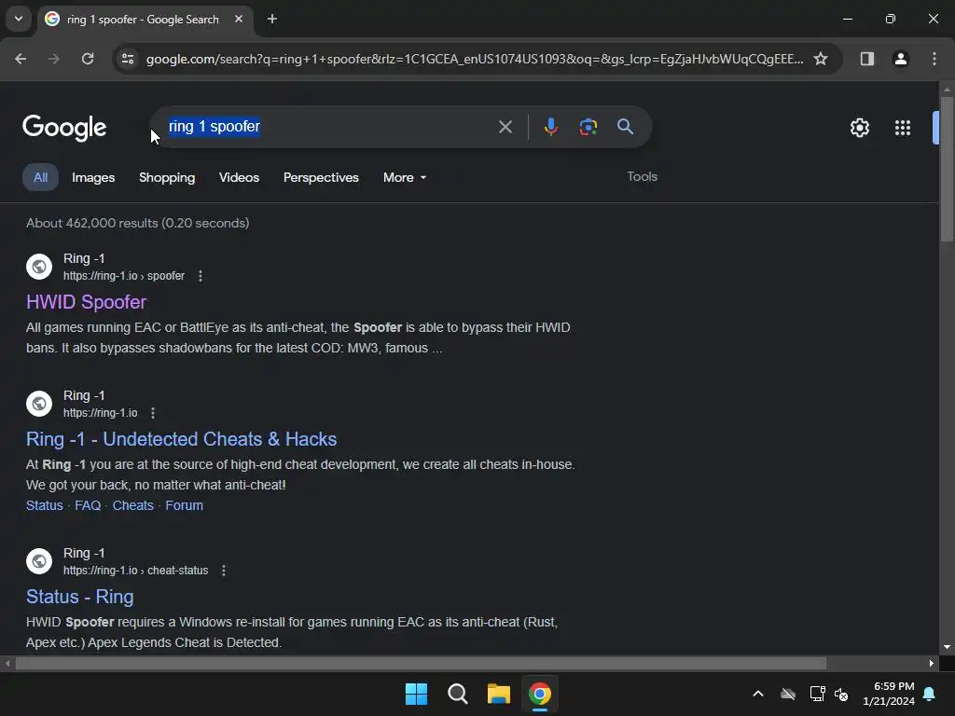Click the vertical scrollbar down arrow
955x716 pixels.
coord(947,647)
